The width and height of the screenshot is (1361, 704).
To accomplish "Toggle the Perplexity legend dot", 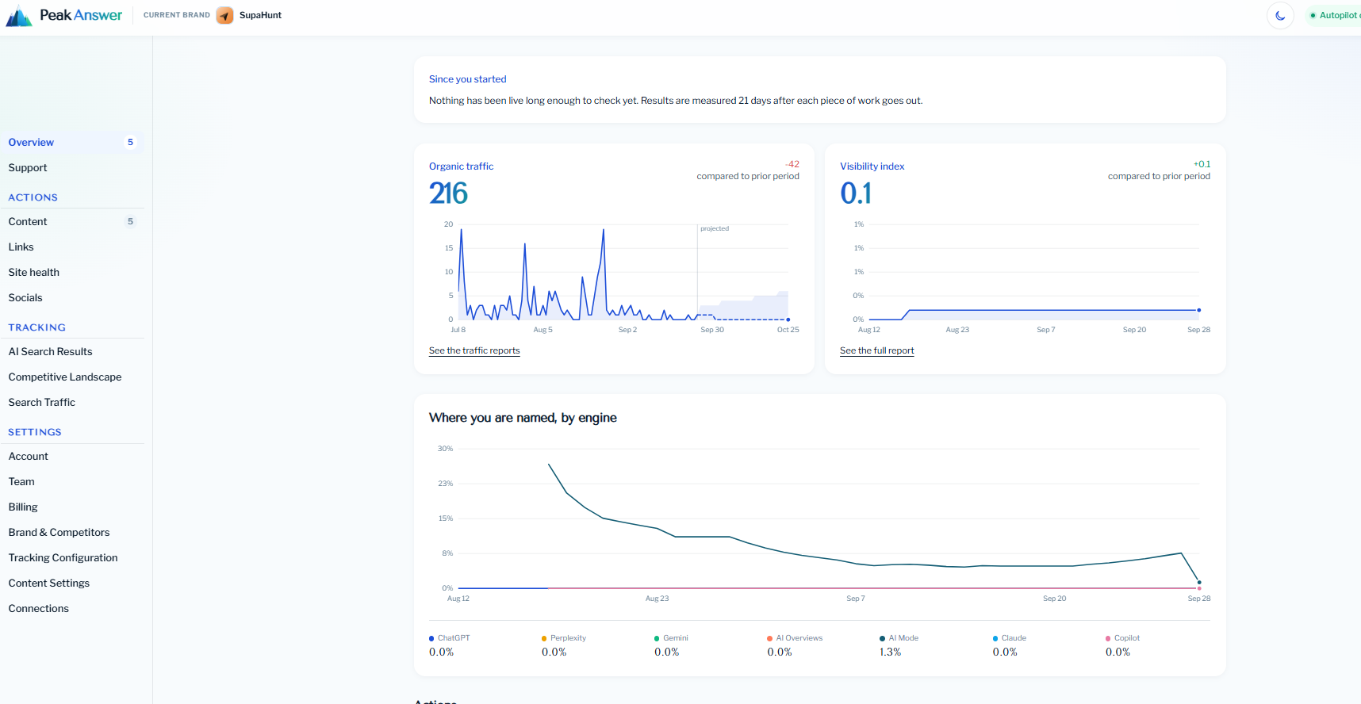I will [x=544, y=638].
